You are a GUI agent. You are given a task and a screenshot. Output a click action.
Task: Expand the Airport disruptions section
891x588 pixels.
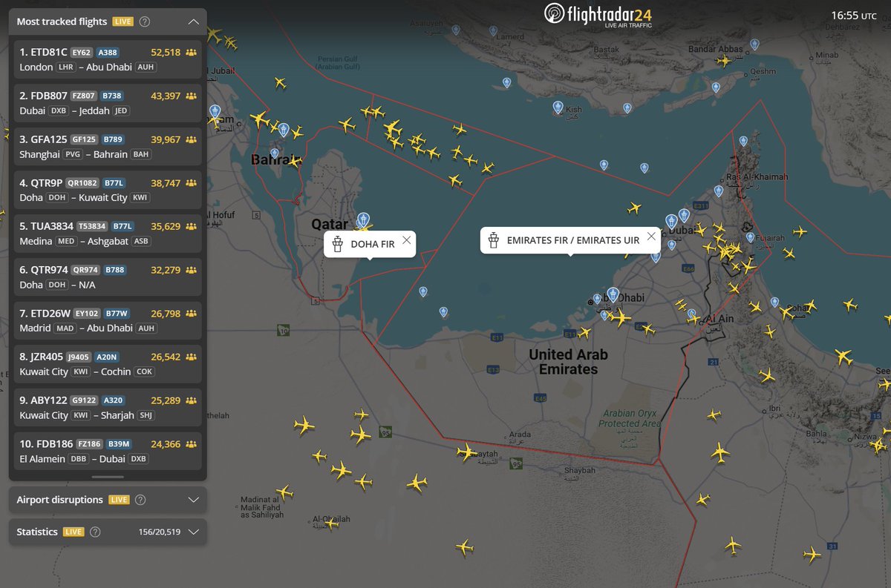coord(193,500)
